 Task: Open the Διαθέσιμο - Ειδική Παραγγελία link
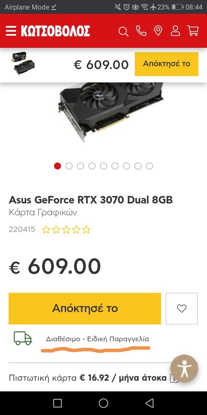98,339
